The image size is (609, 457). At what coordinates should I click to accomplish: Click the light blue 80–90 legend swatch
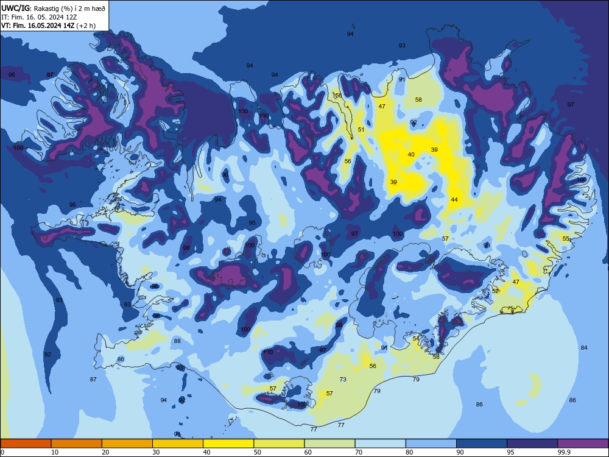pyautogui.click(x=431, y=444)
